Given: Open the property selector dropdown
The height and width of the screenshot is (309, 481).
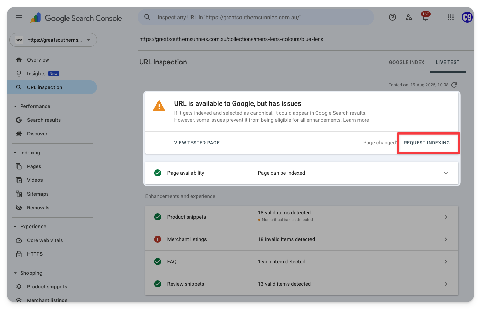Looking at the screenshot, I should pyautogui.click(x=53, y=40).
